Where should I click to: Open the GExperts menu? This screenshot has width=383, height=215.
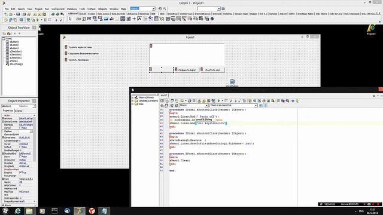pos(102,9)
